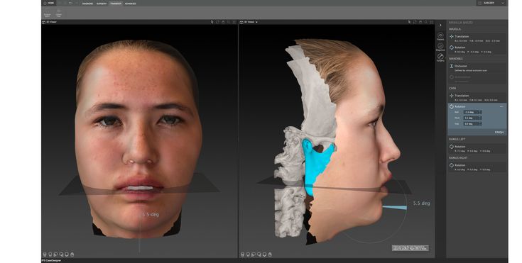Click the Yaw value field
The height and width of the screenshot is (263, 522).
[473, 123]
